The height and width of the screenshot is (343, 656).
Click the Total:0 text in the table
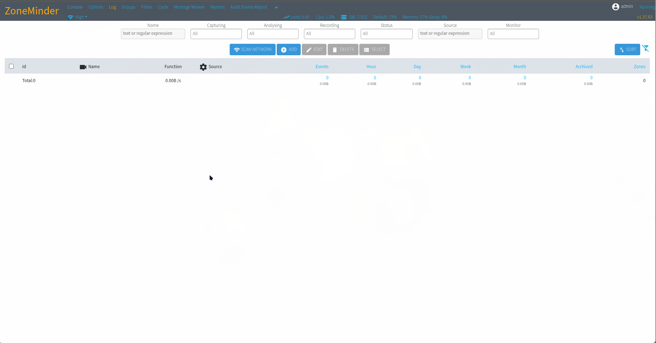click(29, 81)
